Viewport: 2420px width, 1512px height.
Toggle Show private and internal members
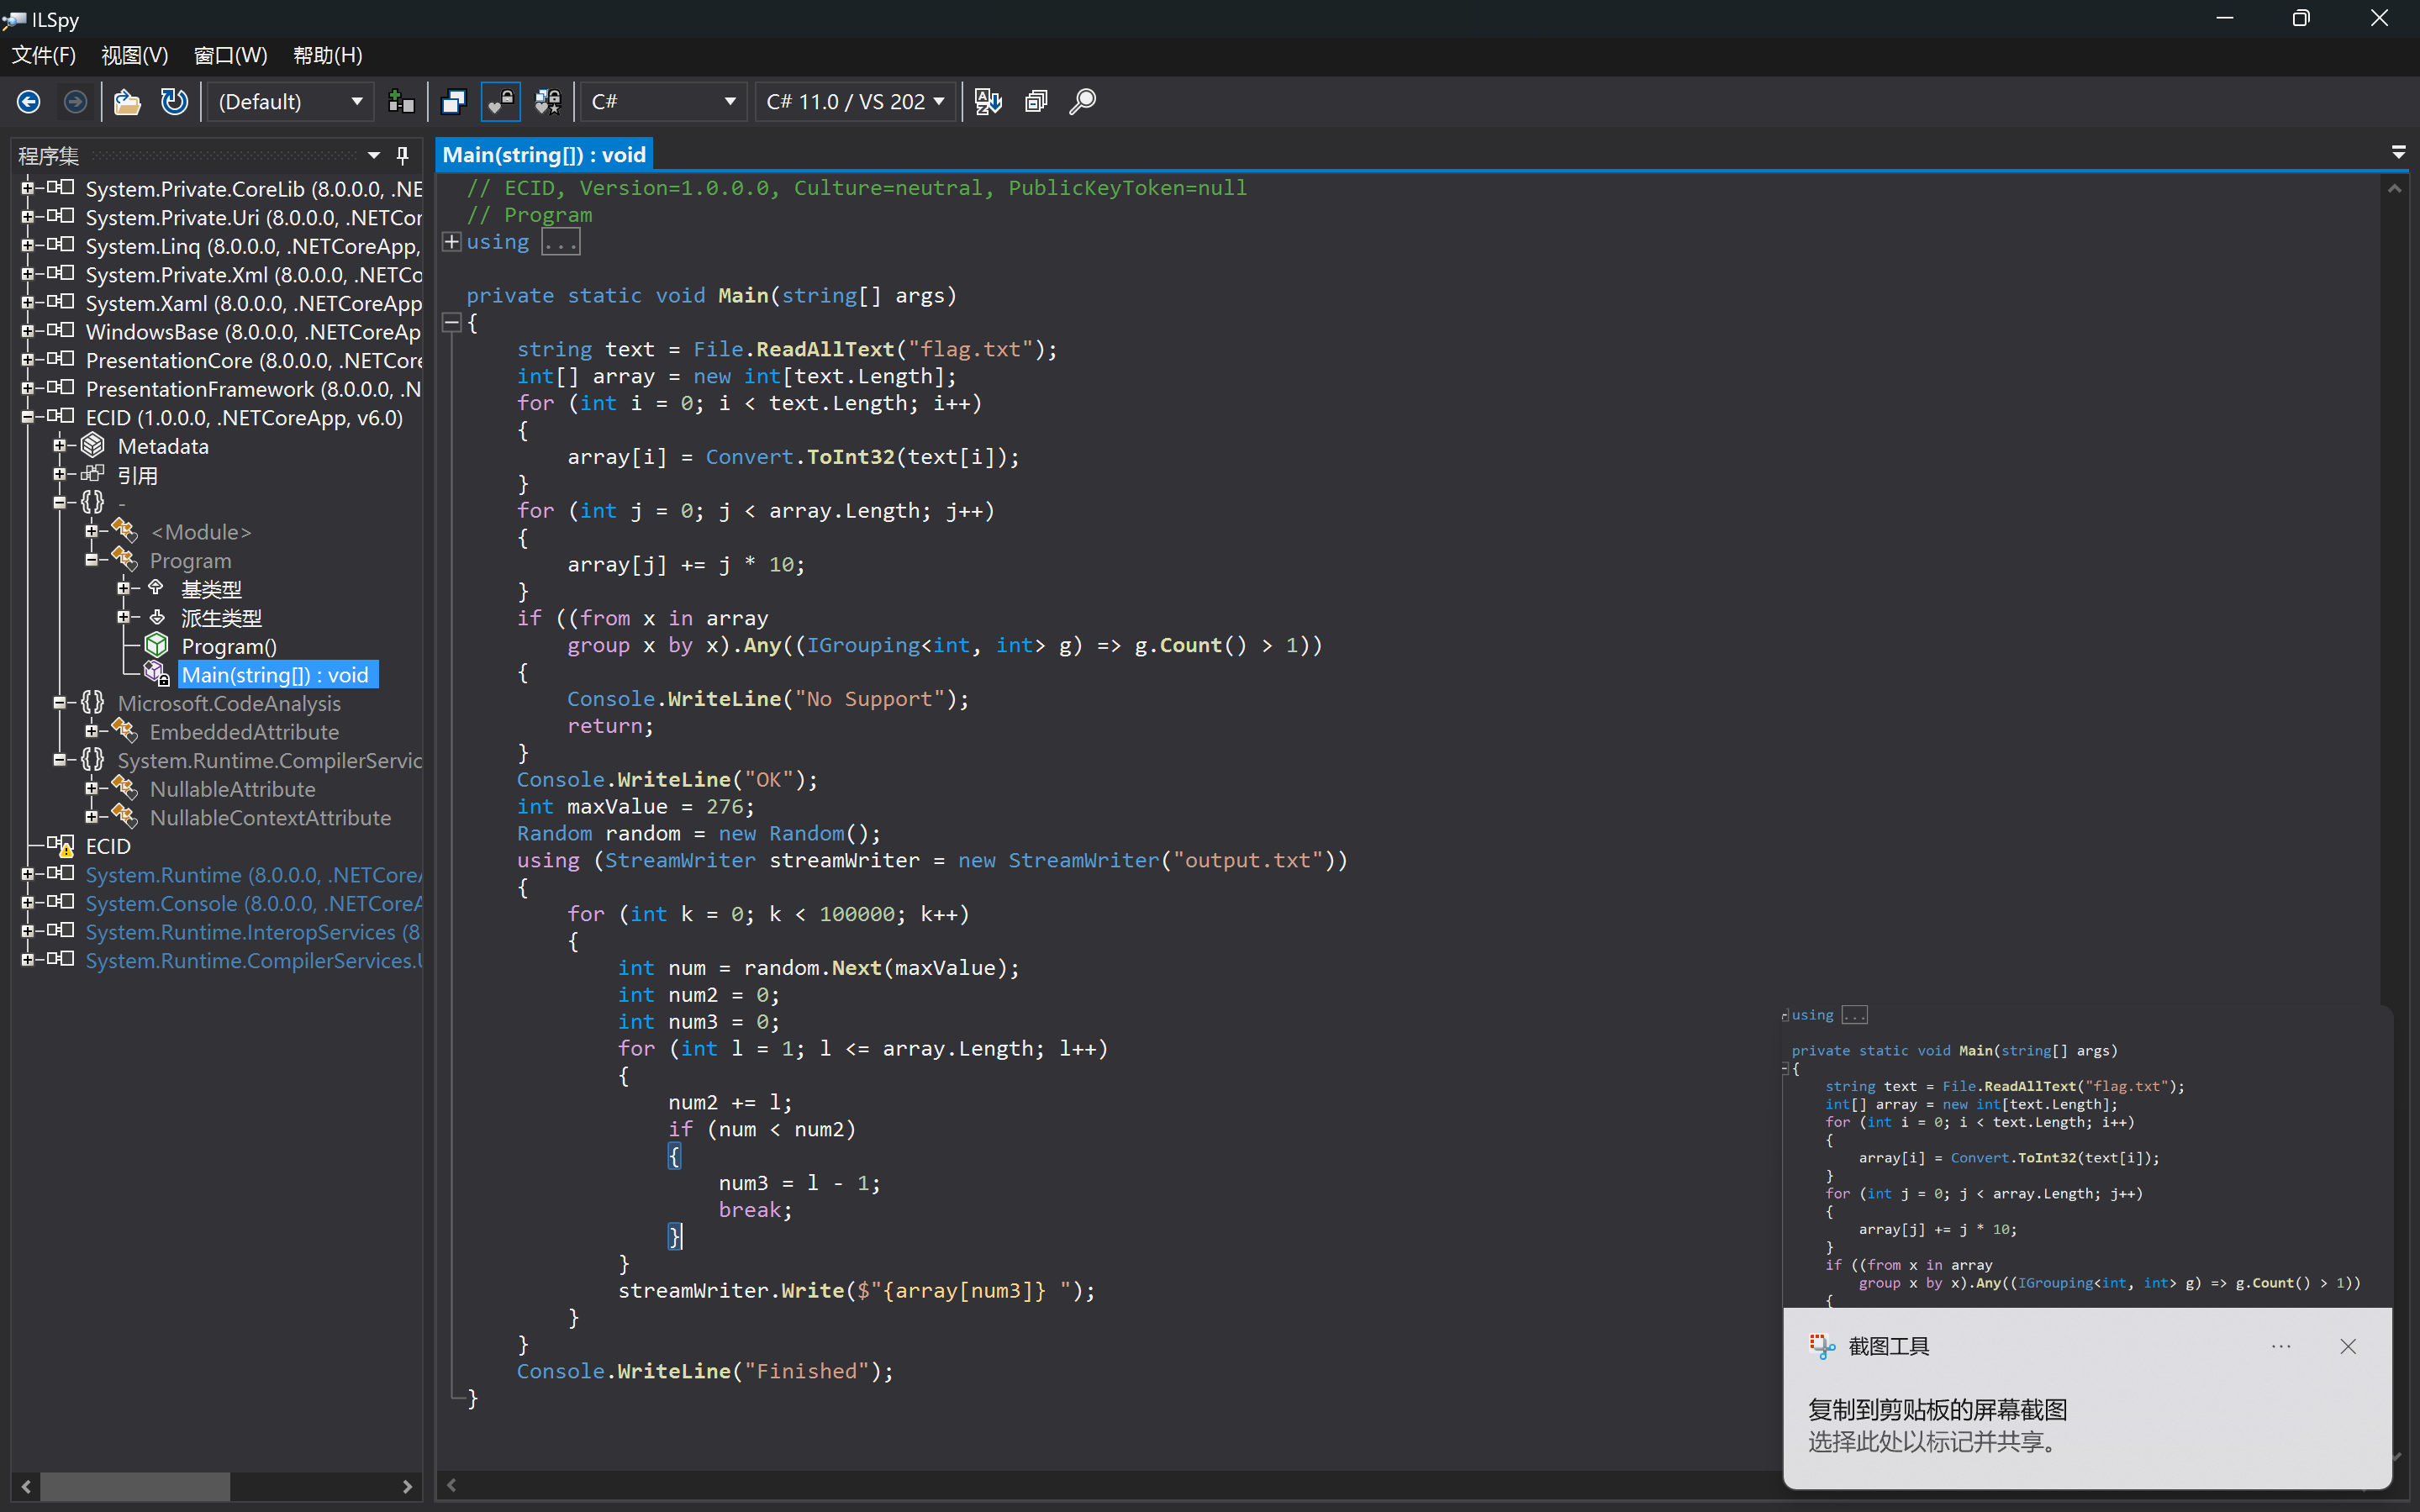click(500, 102)
